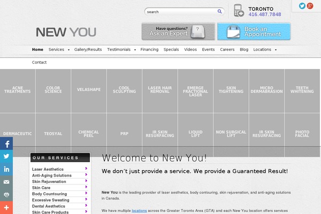Viewport: 321px width, 214px height.
Task: Open the Anti-Aging Solutions service link
Action: point(52,175)
